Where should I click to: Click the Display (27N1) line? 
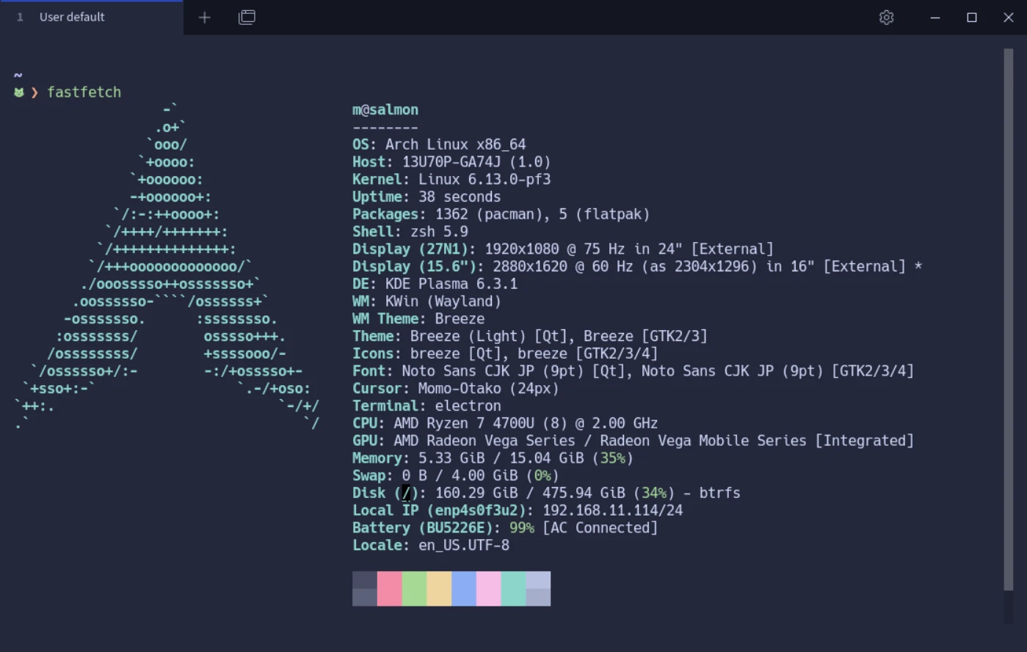click(563, 249)
